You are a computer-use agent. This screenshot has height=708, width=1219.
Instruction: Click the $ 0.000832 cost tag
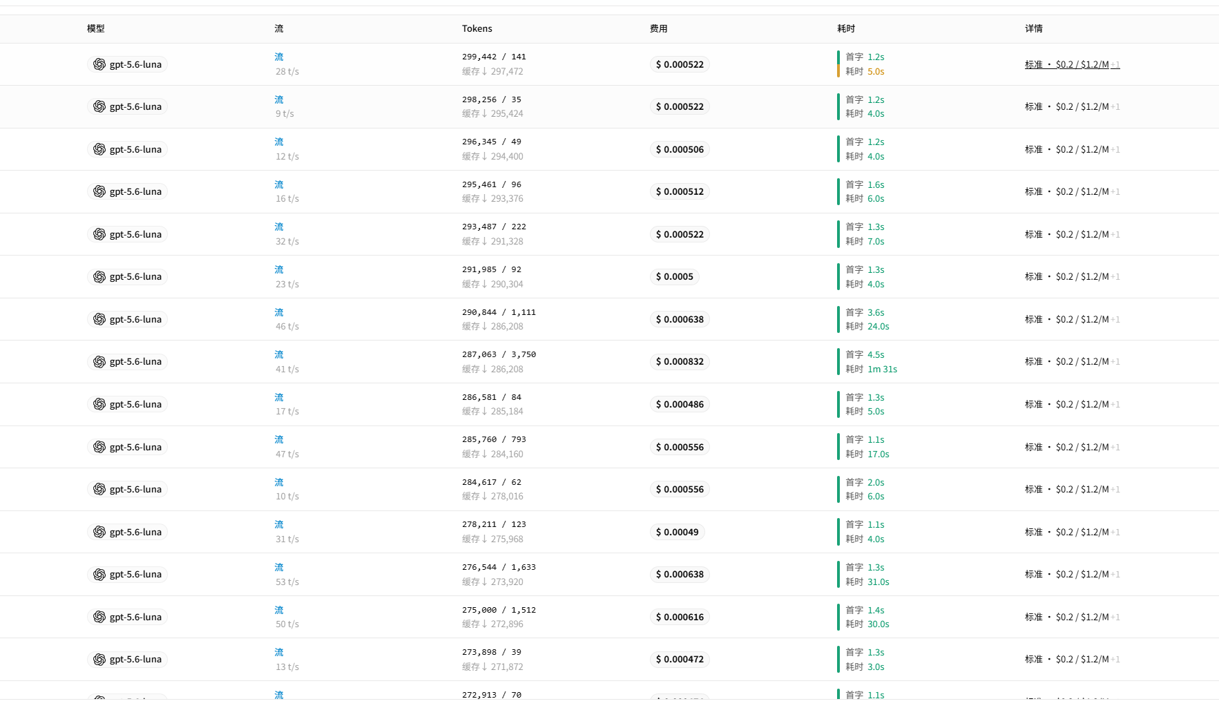(x=680, y=361)
